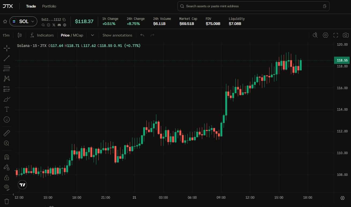Open the X (Twitter) link icon

[54, 25]
